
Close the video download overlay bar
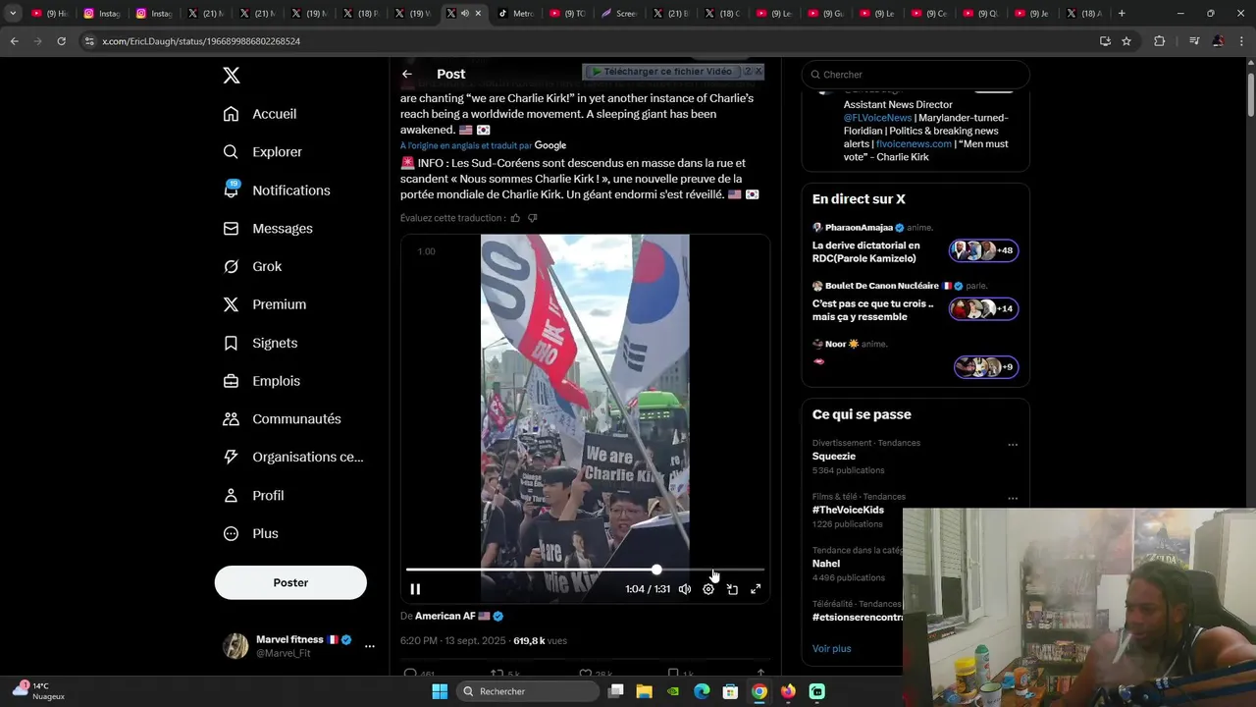758,72
